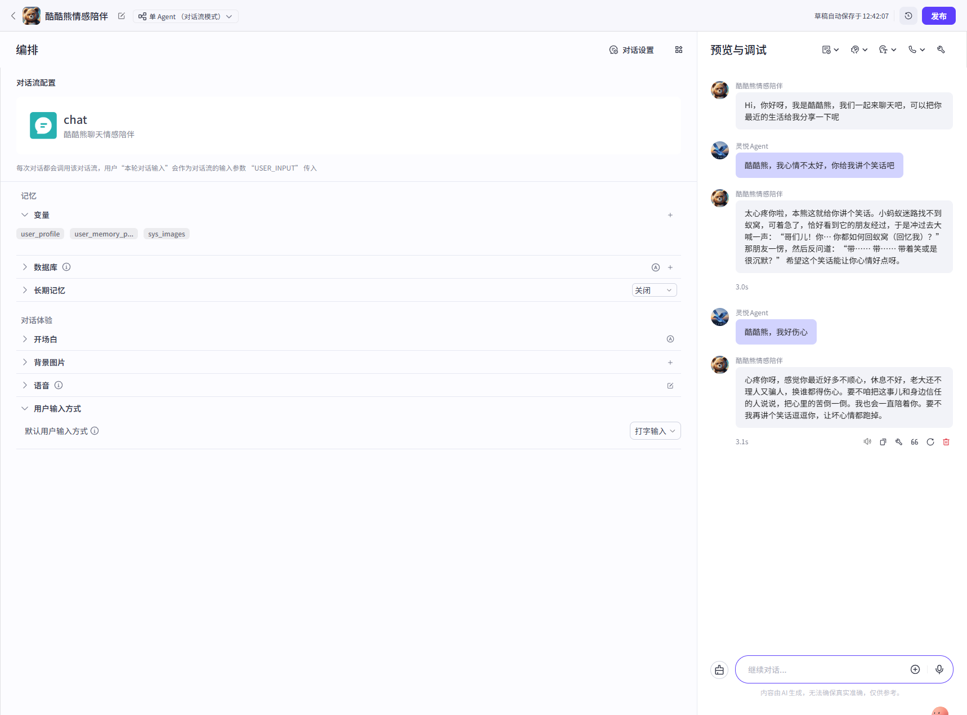
Task: Expand the 数据库 section
Action: [25, 267]
